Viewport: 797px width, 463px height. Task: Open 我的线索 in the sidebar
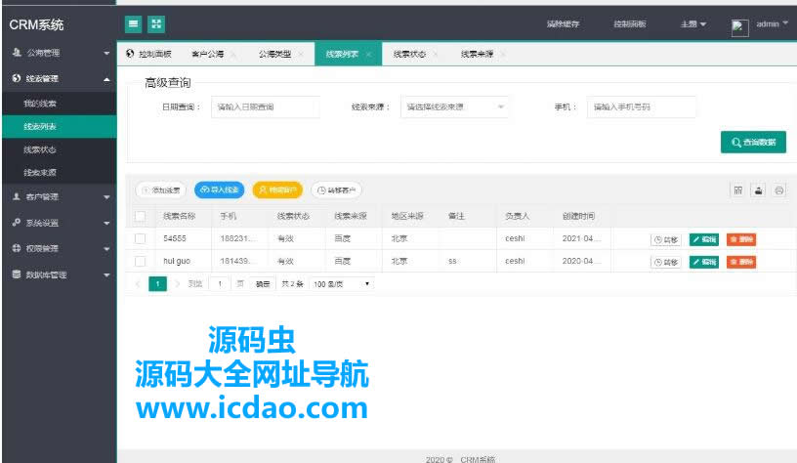(x=60, y=104)
